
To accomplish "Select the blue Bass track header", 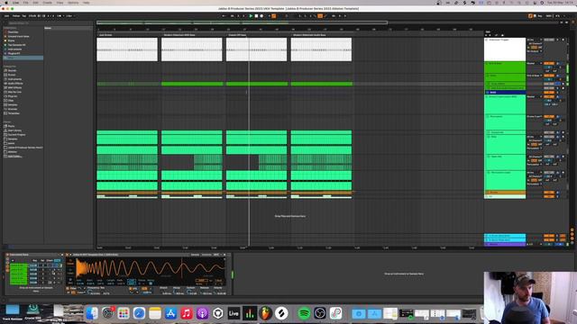I will click(x=505, y=93).
